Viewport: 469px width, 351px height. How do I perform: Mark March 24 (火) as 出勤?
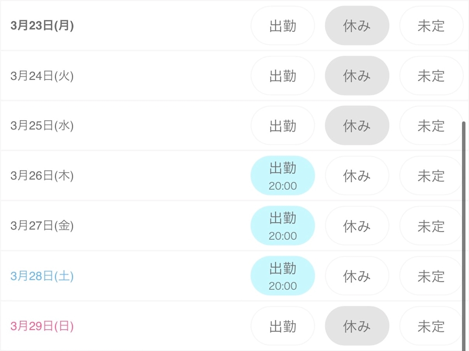[283, 76]
